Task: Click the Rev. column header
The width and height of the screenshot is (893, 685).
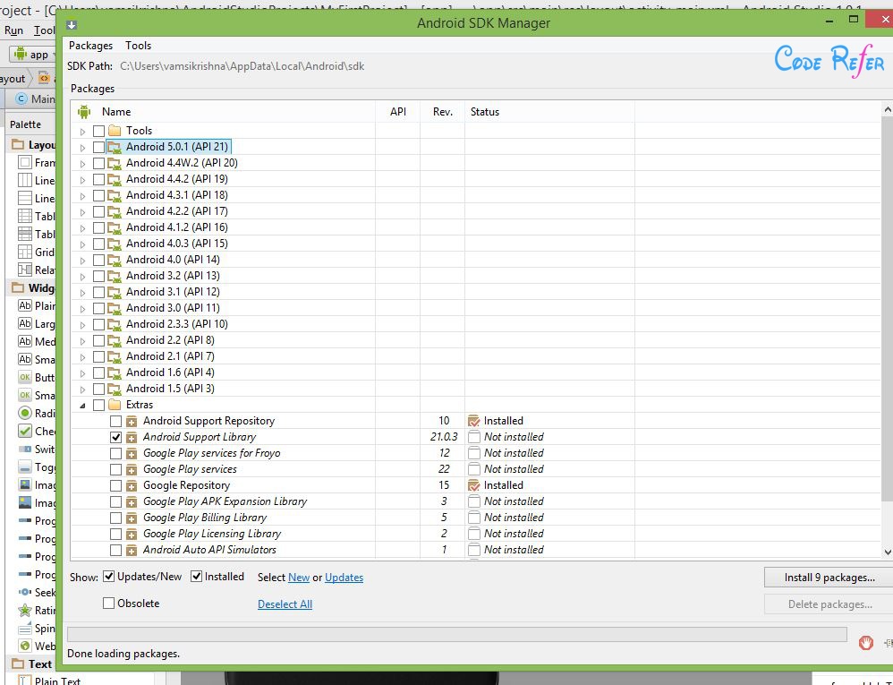Action: (443, 112)
